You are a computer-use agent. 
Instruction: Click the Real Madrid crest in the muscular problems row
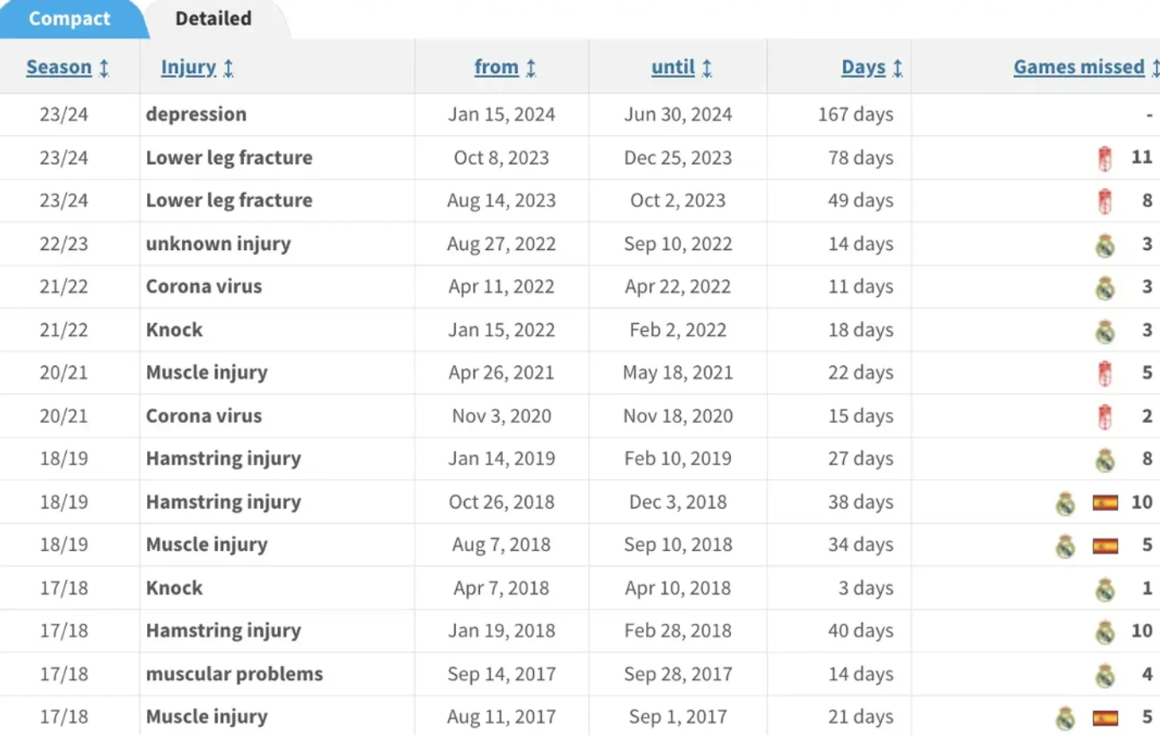[x=1104, y=675]
